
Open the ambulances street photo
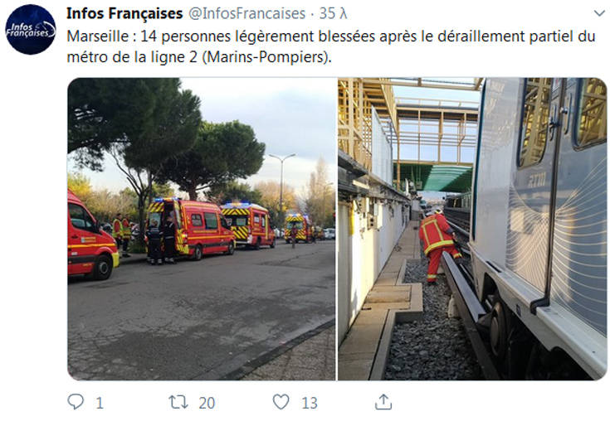click(x=201, y=229)
